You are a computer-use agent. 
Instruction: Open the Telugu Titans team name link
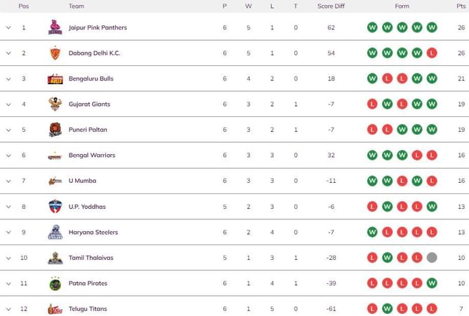(x=88, y=309)
